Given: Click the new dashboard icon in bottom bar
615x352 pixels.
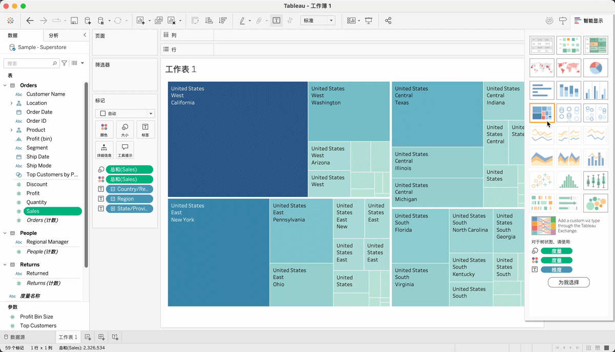Looking at the screenshot, I should [x=101, y=337].
